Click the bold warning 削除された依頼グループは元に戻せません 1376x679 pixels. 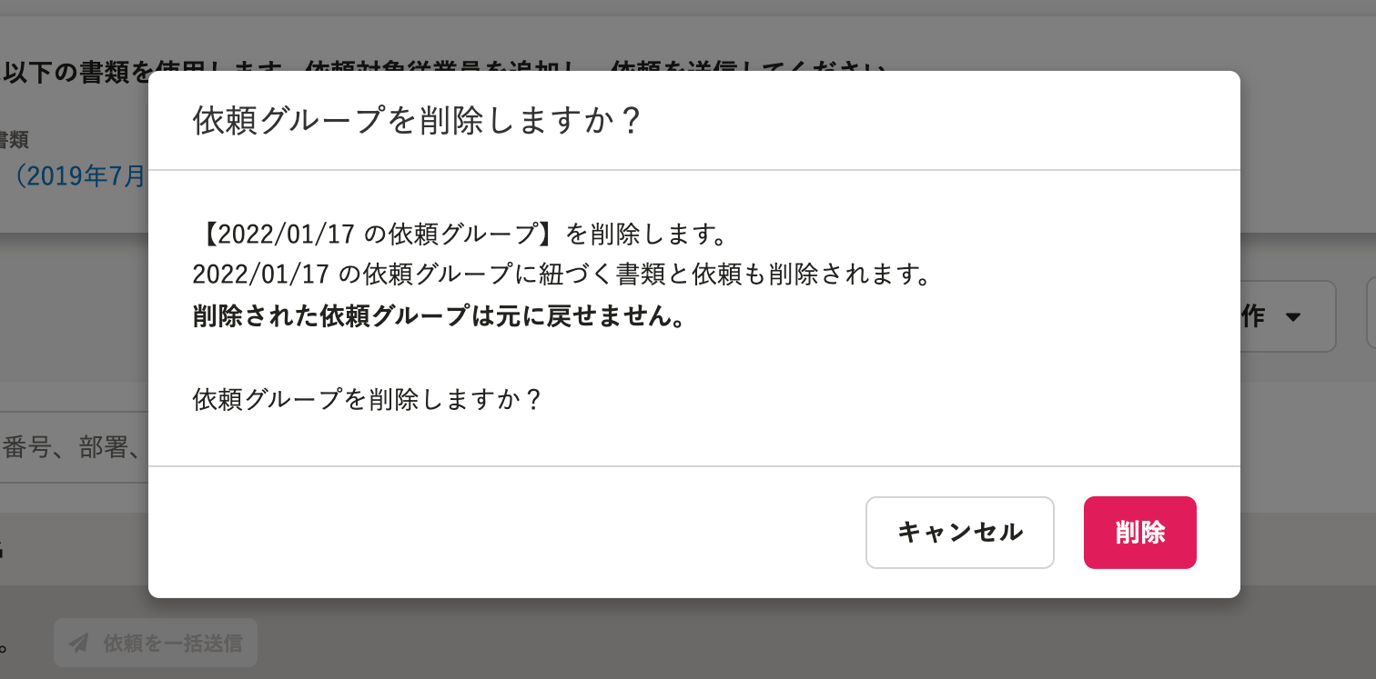[x=440, y=316]
